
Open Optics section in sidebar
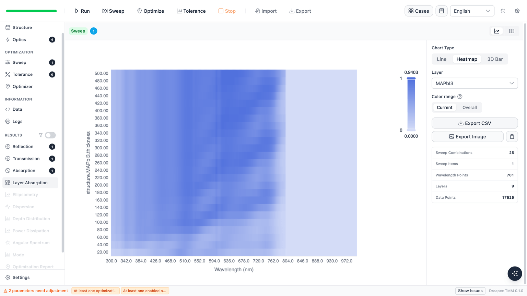click(30, 40)
